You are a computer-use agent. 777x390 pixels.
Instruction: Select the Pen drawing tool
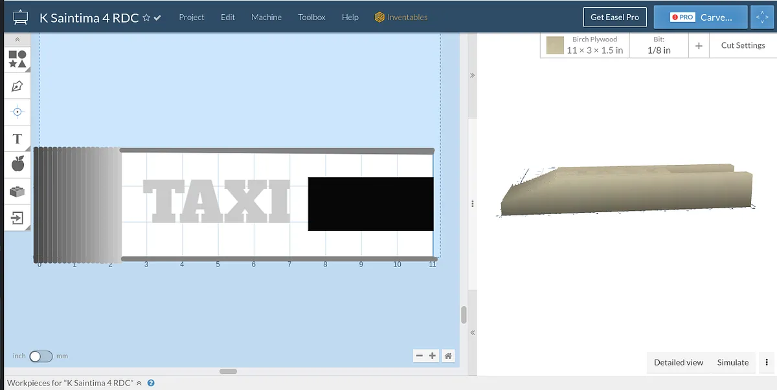click(17, 85)
